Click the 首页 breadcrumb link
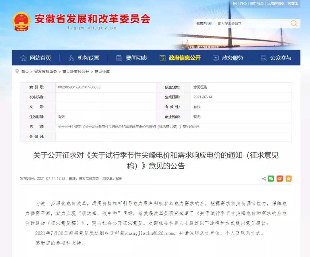310x257 pixels. coord(25,71)
